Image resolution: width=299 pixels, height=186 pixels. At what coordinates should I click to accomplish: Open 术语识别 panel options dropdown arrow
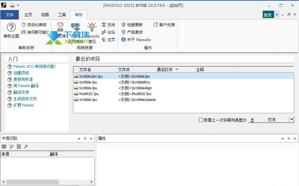coord(79,139)
